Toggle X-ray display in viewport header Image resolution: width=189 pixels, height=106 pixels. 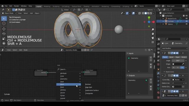click(139, 13)
